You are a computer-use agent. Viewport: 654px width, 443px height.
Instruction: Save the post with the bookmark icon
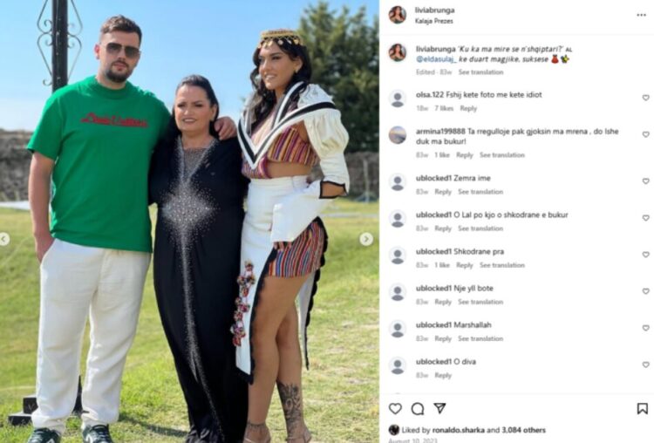click(x=643, y=409)
